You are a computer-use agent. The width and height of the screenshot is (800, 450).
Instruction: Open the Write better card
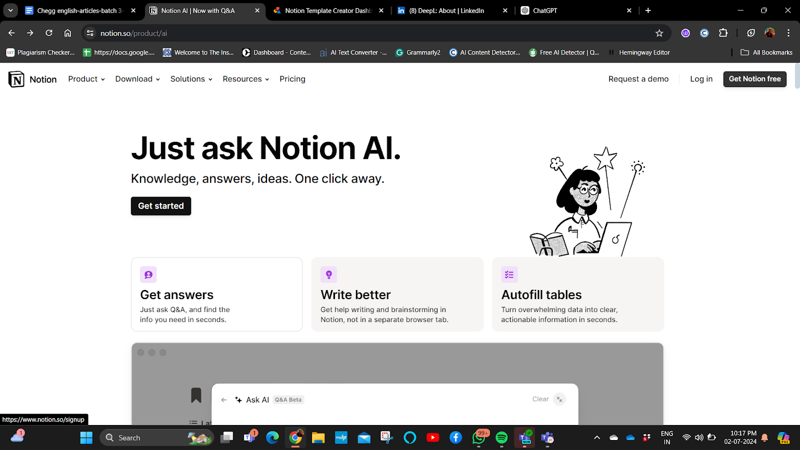[x=397, y=294]
